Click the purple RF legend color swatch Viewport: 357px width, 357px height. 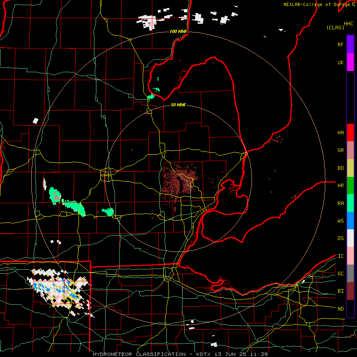pyautogui.click(x=350, y=44)
